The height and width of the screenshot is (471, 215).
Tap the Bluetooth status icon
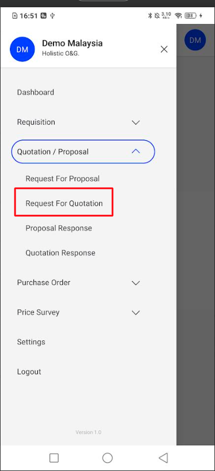pyautogui.click(x=150, y=16)
